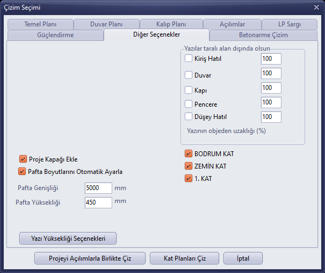The image size is (325, 273).
Task: Enable the Pencere checkbox
Action: [x=189, y=104]
